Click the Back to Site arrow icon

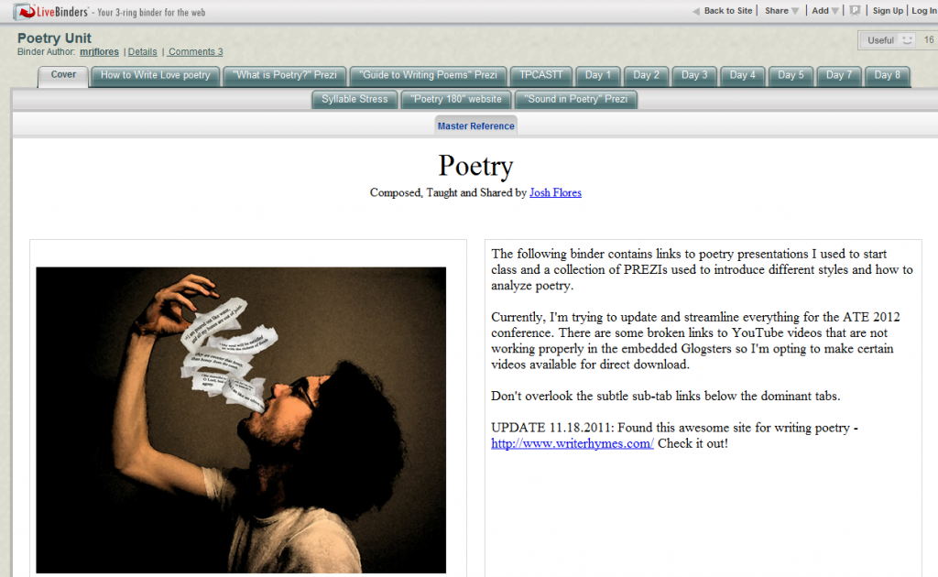(696, 11)
